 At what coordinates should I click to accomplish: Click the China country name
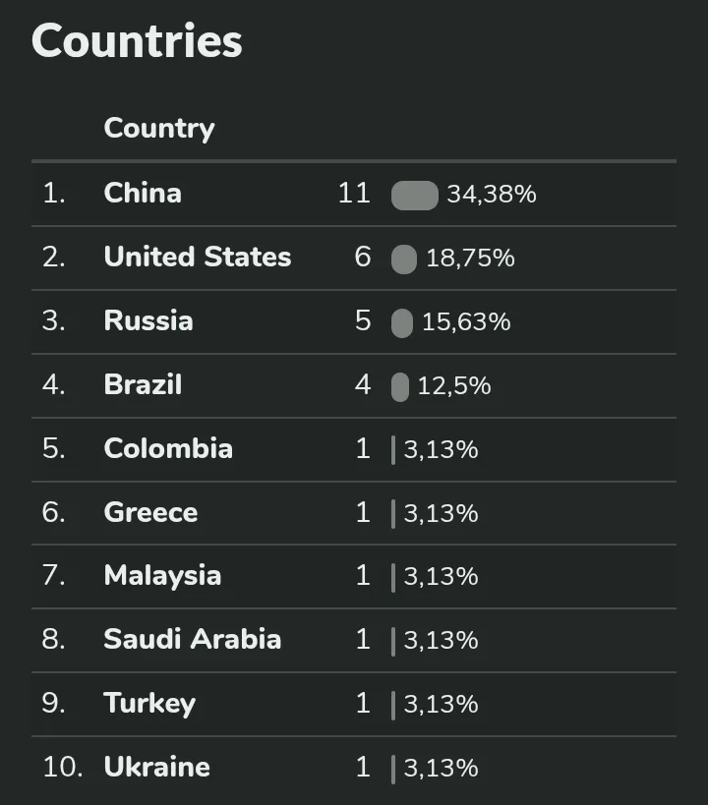coord(143,193)
